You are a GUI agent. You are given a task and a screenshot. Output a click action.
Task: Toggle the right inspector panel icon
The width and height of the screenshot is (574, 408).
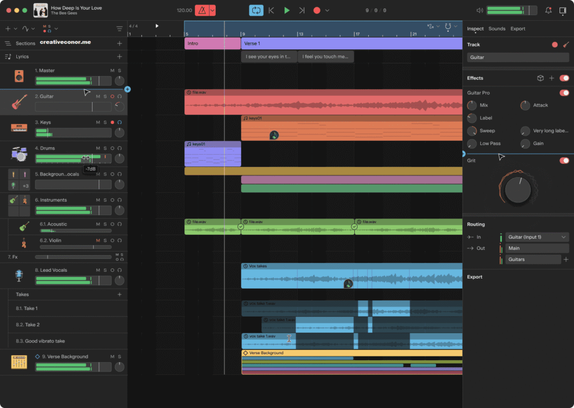563,10
